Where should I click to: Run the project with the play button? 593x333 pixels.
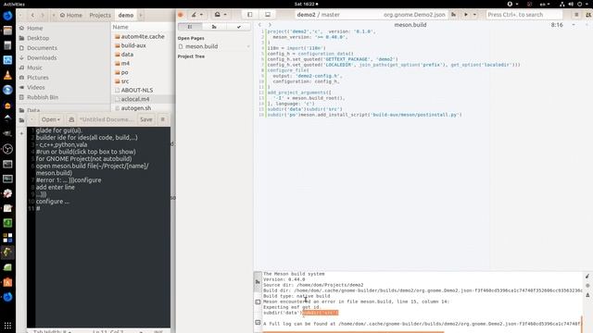[466, 15]
